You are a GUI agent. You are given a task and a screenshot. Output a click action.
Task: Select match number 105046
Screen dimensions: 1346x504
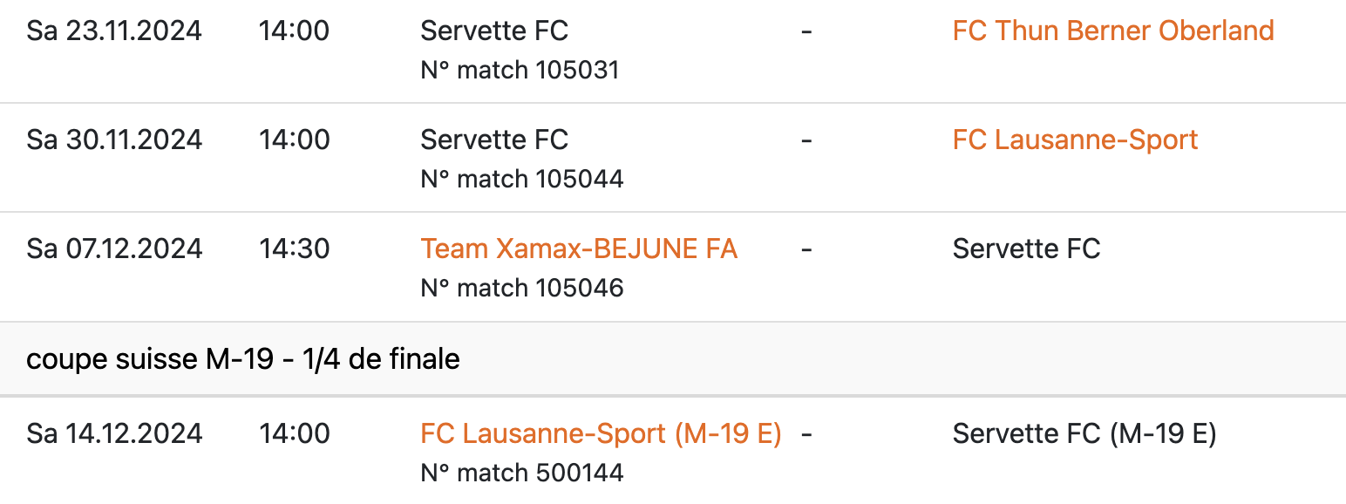point(522,289)
